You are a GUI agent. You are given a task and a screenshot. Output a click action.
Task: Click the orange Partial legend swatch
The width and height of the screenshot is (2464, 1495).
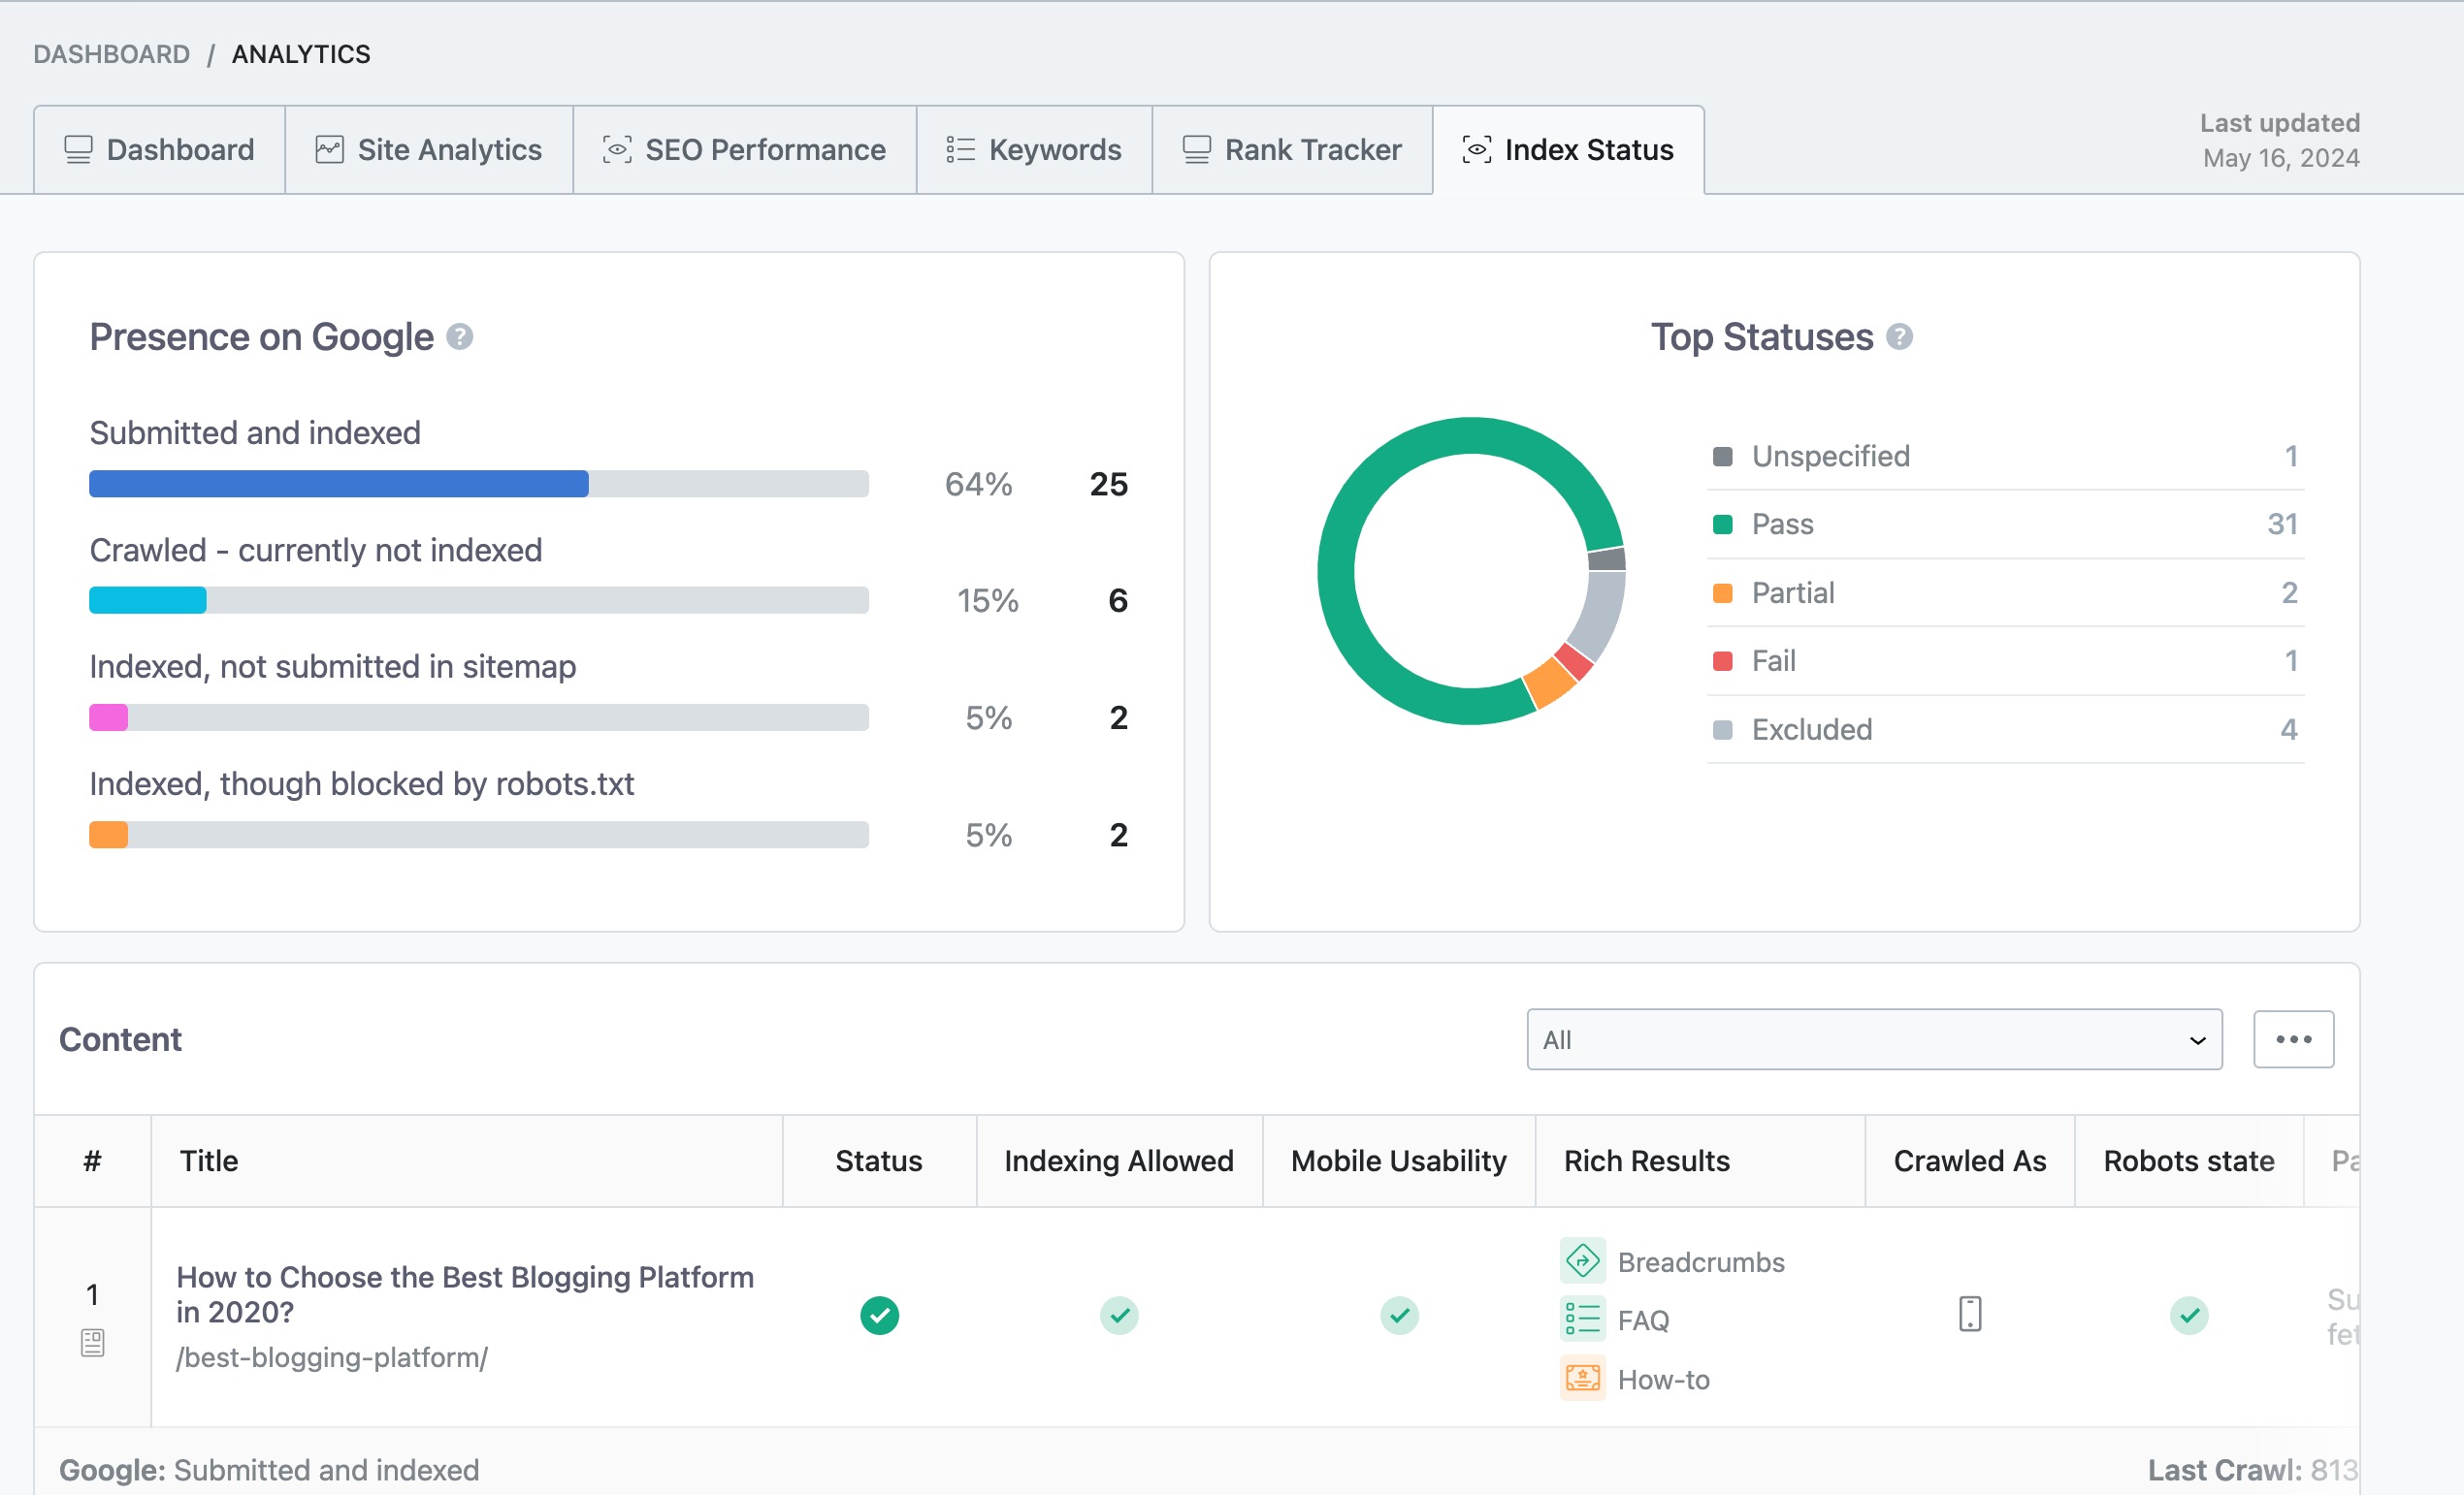1722,593
